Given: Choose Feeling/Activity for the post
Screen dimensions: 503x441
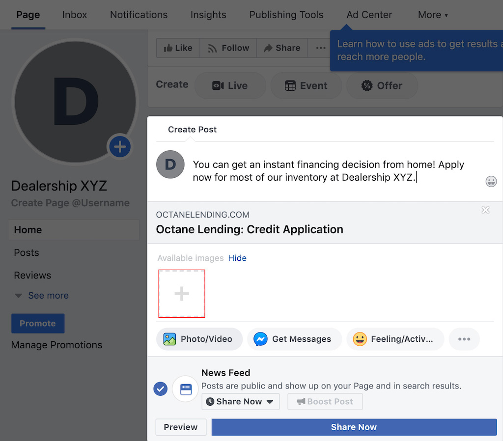Looking at the screenshot, I should 394,339.
